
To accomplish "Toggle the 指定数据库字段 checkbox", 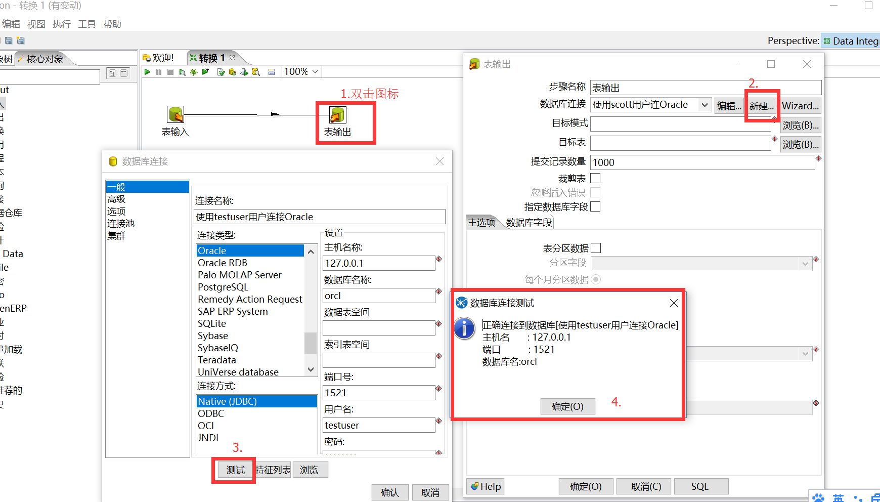I will pos(595,206).
